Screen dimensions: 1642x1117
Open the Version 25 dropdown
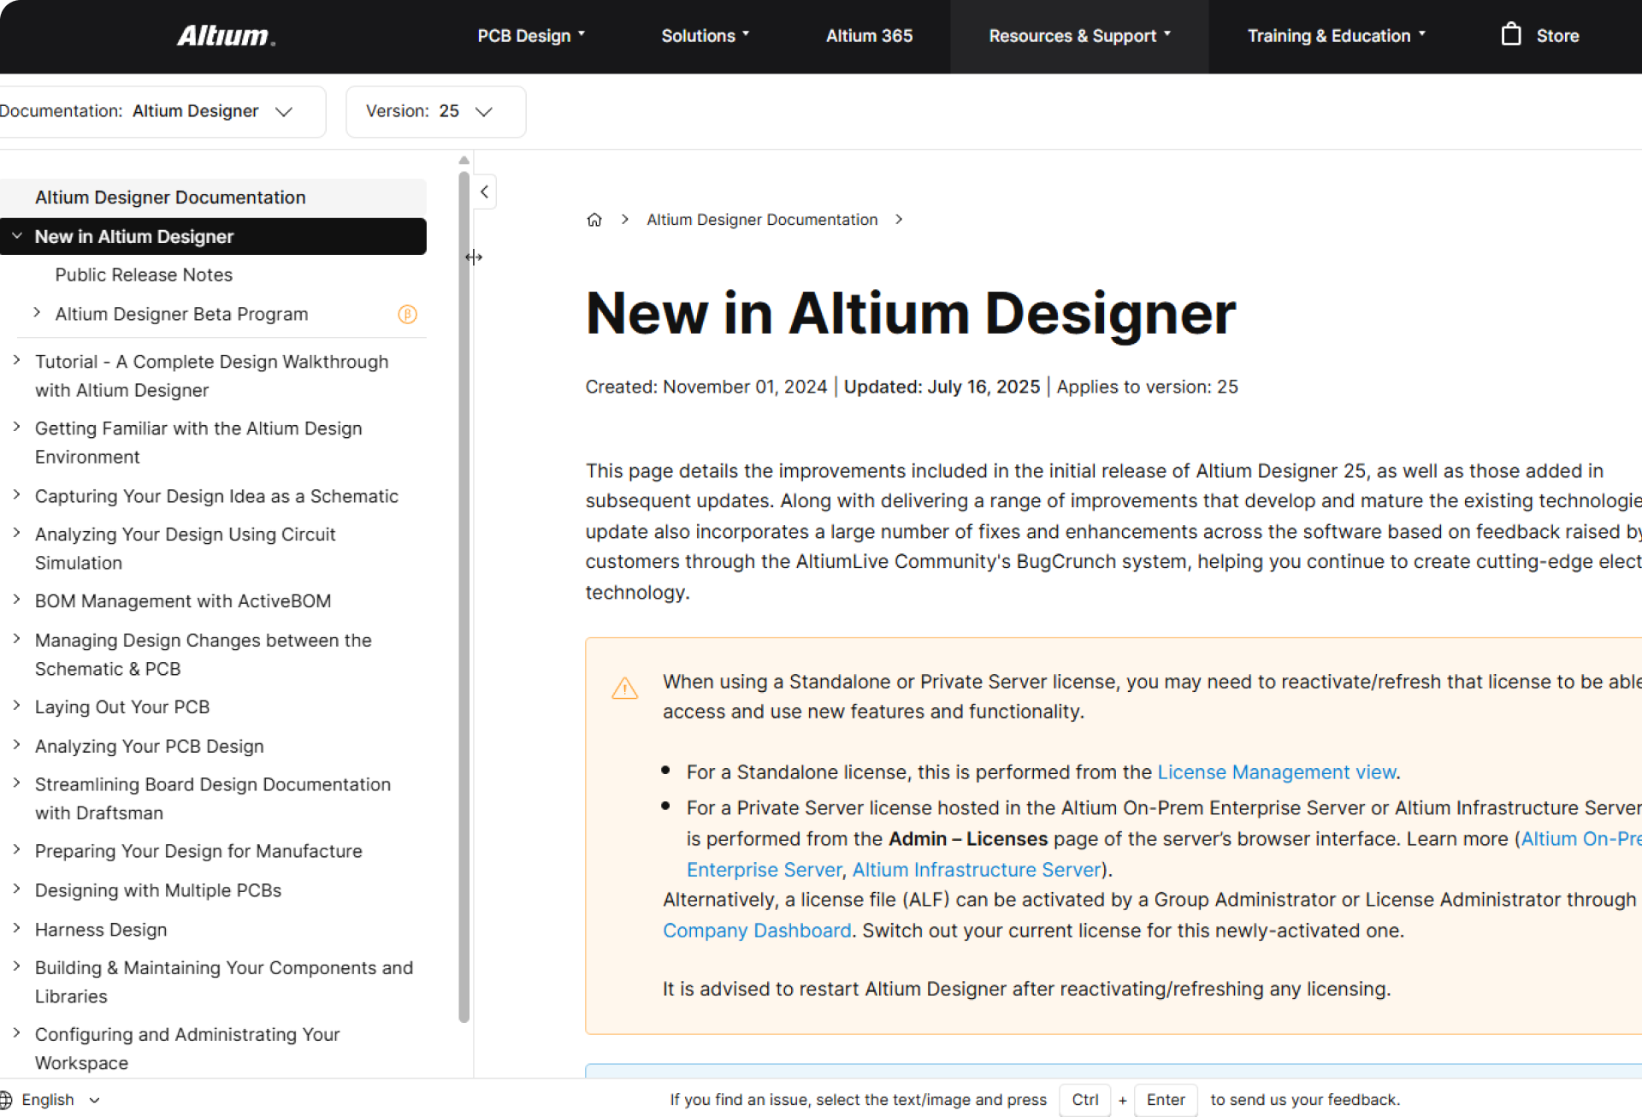point(435,111)
